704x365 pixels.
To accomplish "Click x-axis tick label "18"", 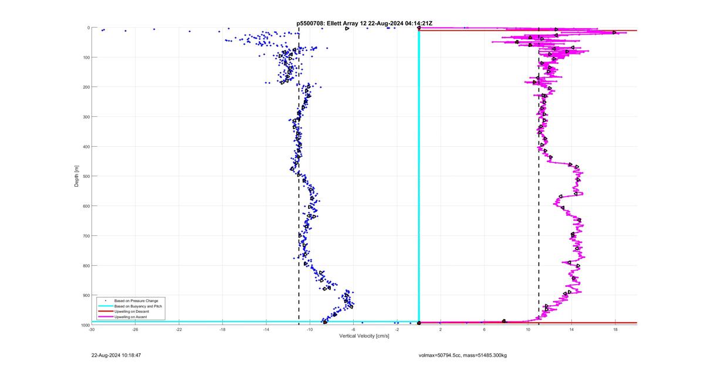I will coord(615,329).
